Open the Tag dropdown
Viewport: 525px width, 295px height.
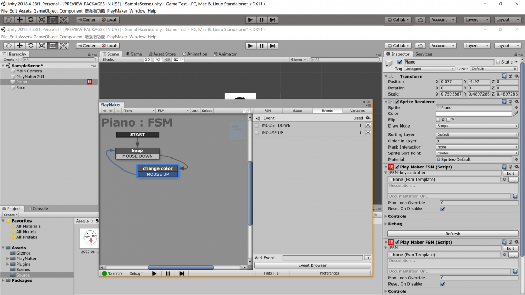coord(429,69)
